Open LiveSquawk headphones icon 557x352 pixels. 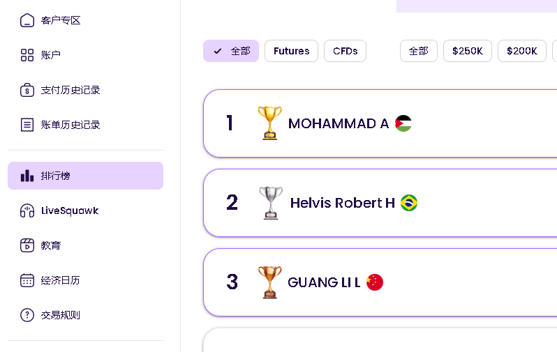coord(27,211)
